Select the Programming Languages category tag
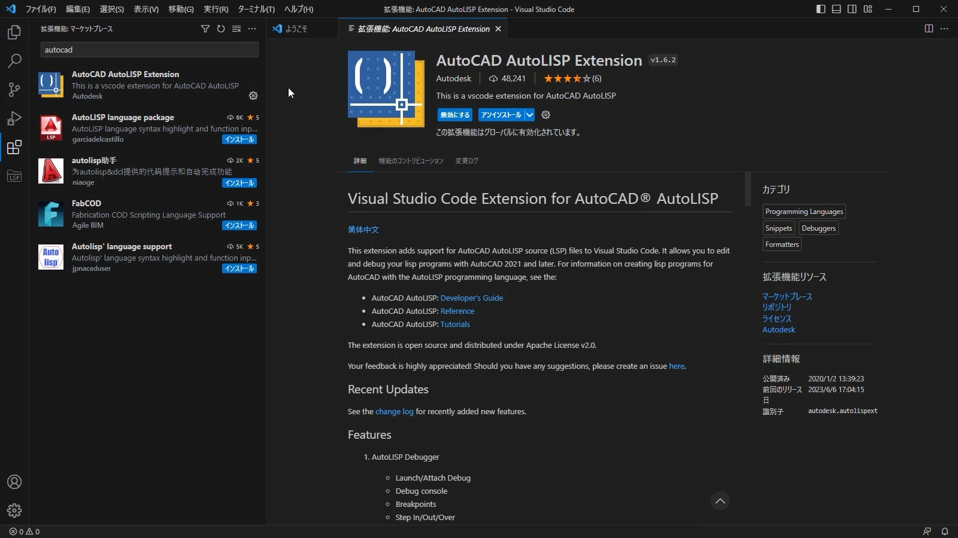 tap(804, 212)
